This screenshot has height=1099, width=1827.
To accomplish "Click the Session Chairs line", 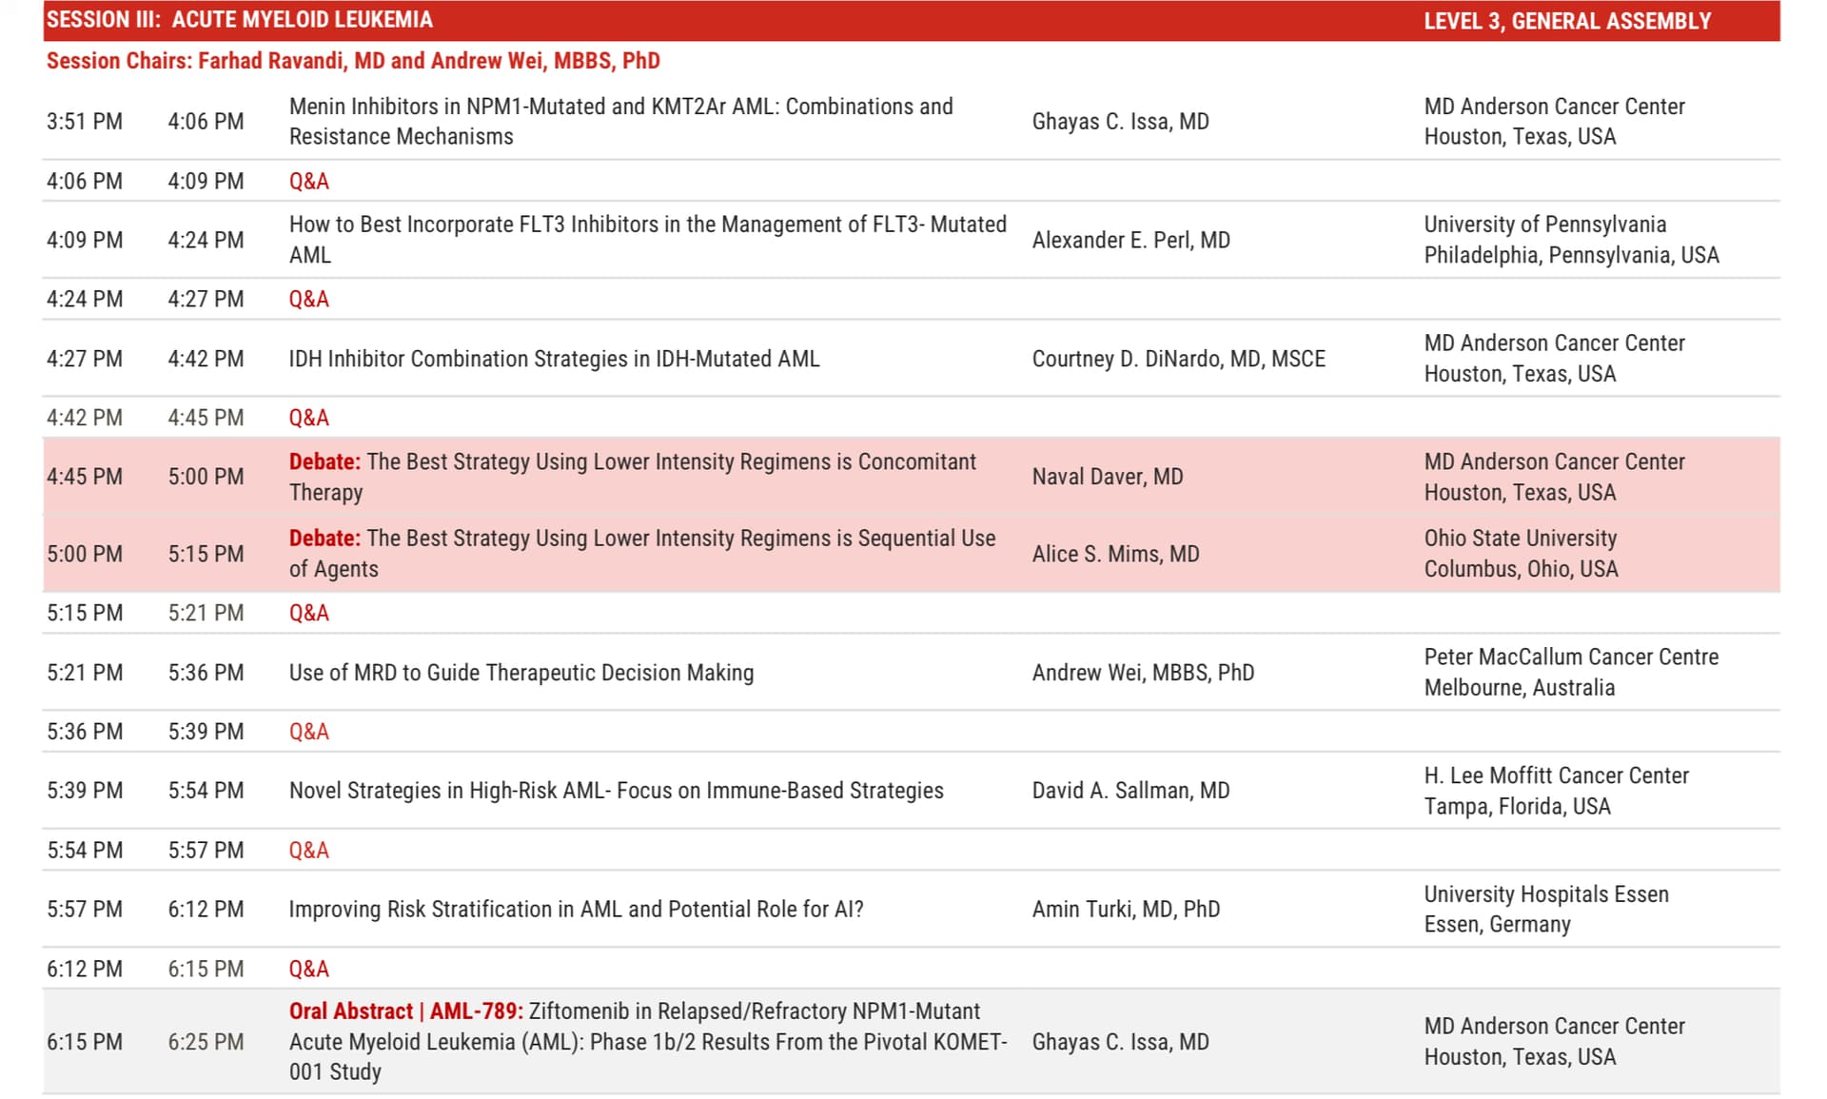I will point(353,61).
